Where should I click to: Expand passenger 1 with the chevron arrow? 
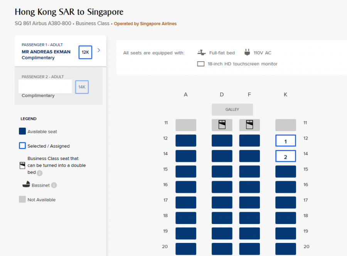99,50
